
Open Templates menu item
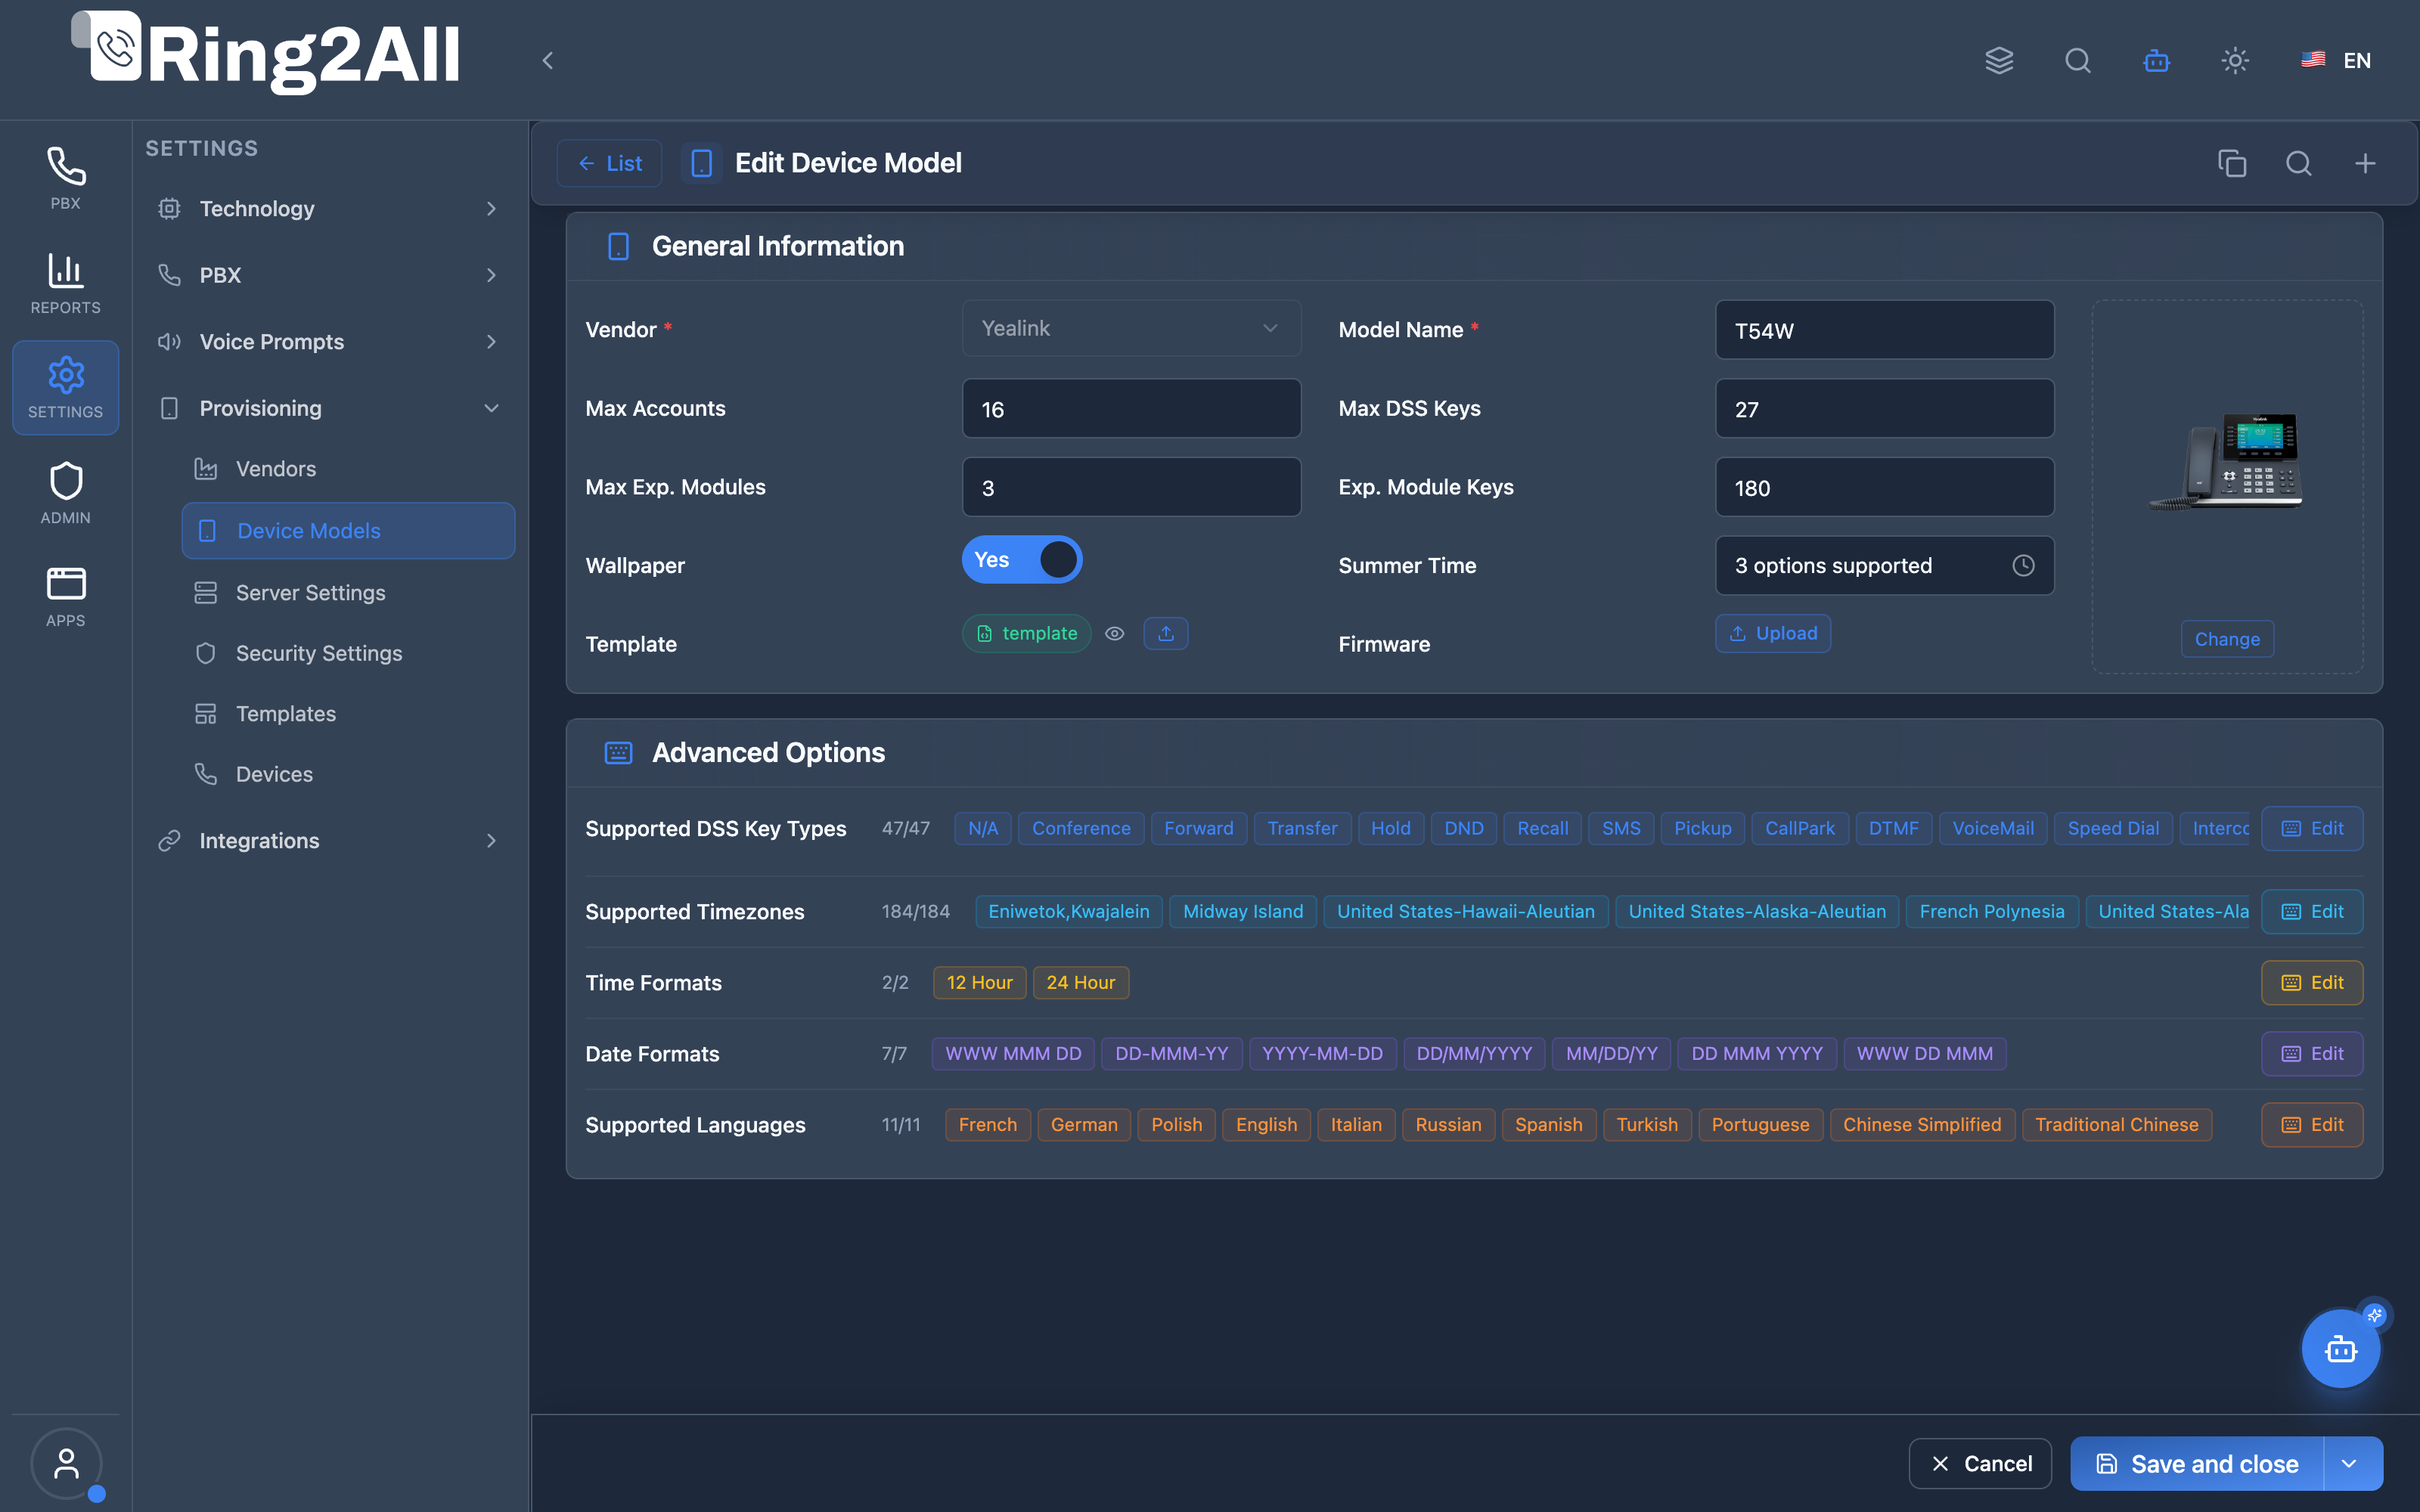click(x=348, y=714)
